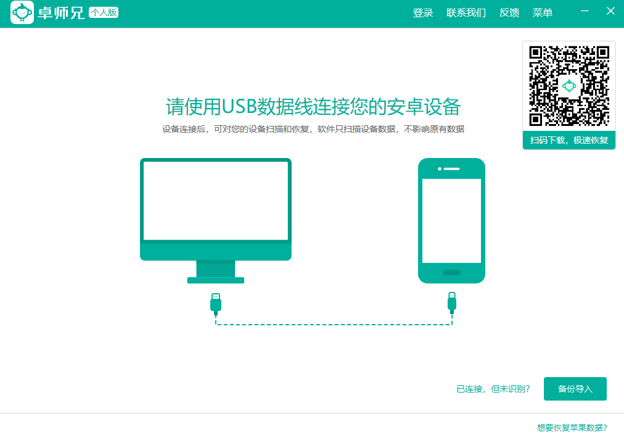Select the Android phone illustration
The width and height of the screenshot is (624, 437).
click(x=452, y=220)
